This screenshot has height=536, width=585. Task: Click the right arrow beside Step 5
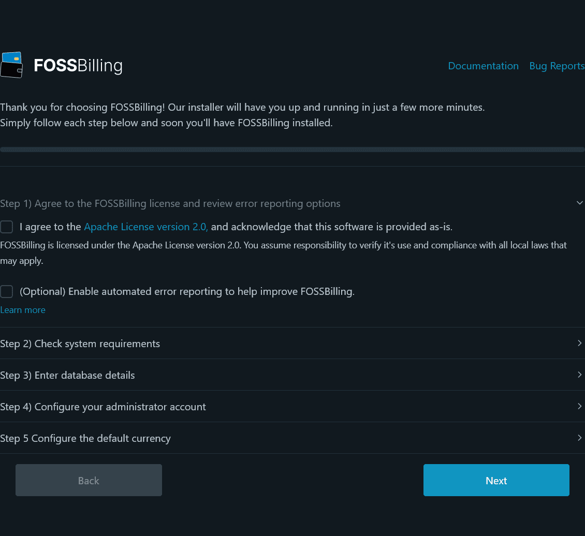coord(579,438)
